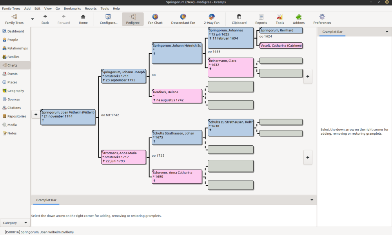Go to Home person

pyautogui.click(x=83, y=19)
